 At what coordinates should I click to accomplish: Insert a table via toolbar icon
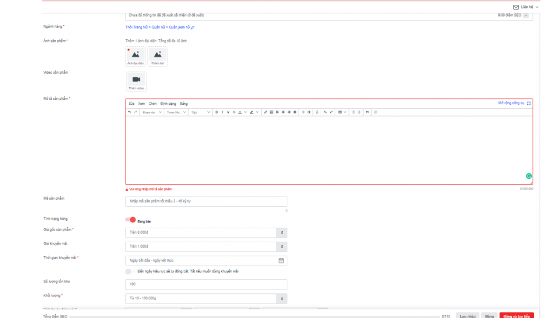[340, 112]
